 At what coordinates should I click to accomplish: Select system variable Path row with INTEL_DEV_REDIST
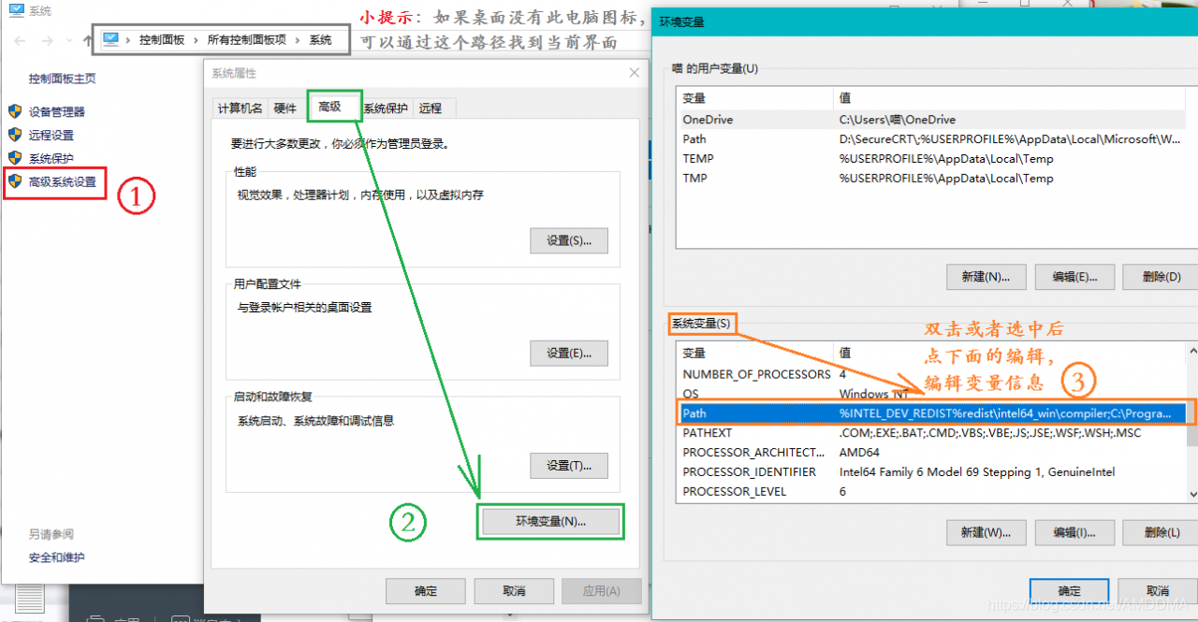(x=930, y=413)
